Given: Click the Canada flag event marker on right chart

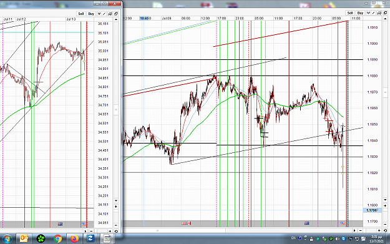Looking at the screenshot, I should [189, 223].
